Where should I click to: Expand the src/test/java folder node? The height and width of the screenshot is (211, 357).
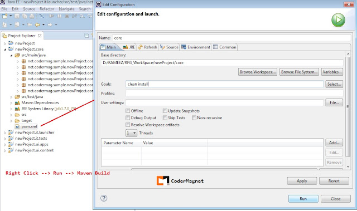pyautogui.click(x=11, y=97)
